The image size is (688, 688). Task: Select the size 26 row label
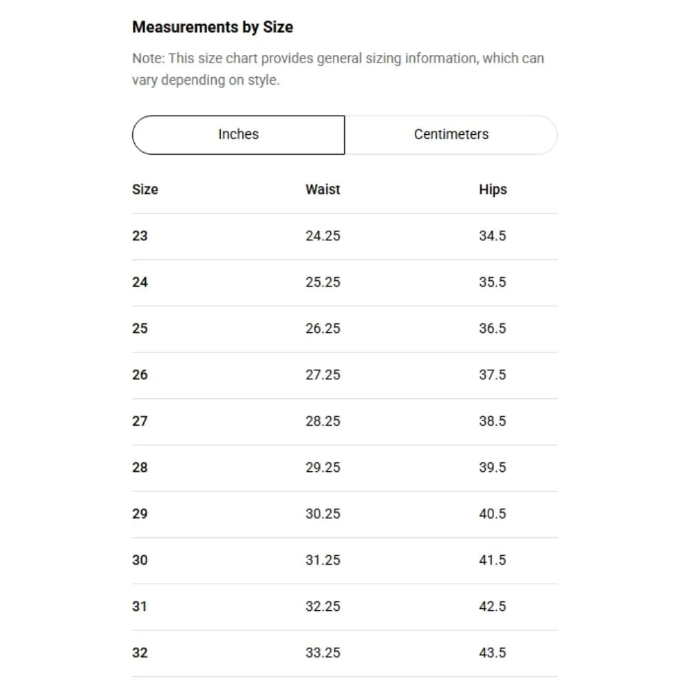point(140,375)
